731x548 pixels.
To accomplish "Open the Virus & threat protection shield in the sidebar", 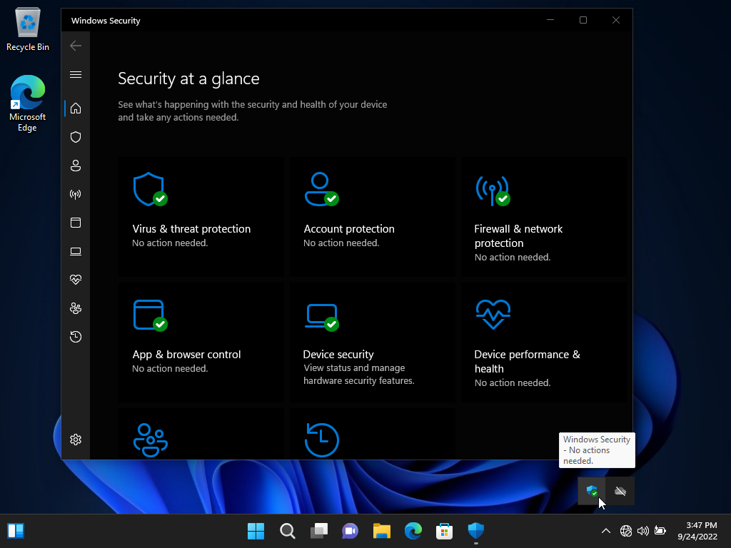I will point(76,137).
